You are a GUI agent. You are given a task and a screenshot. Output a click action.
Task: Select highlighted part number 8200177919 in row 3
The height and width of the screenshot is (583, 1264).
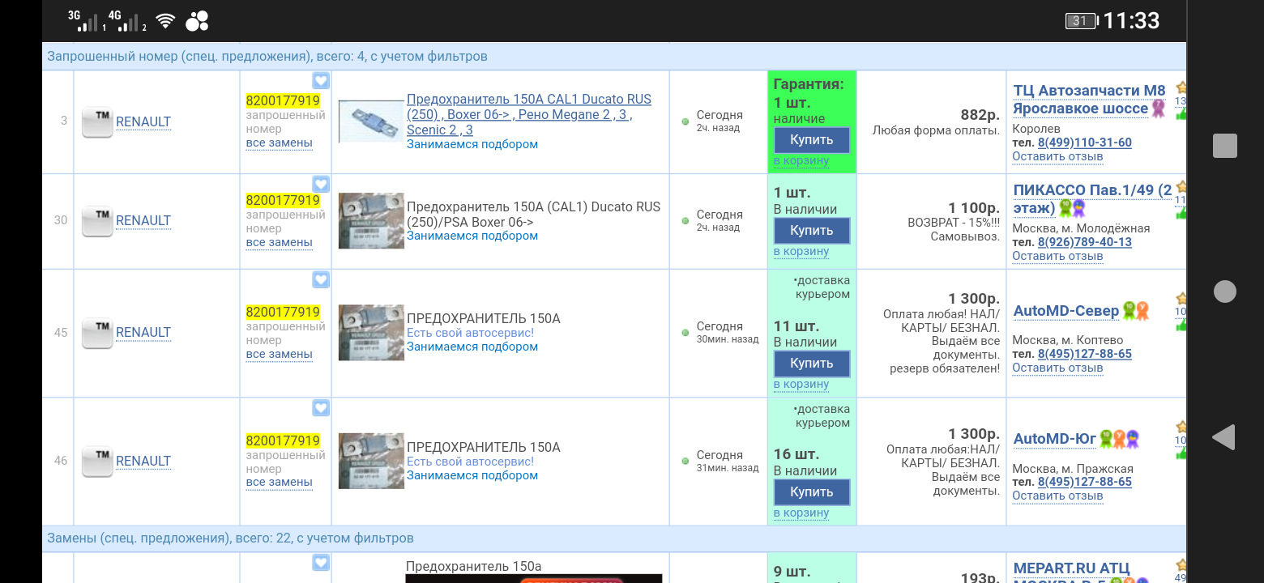(283, 101)
